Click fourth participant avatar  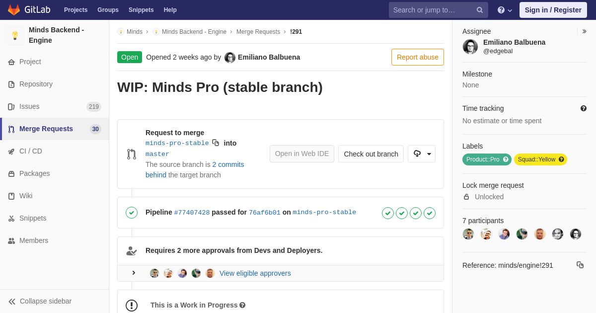click(522, 234)
